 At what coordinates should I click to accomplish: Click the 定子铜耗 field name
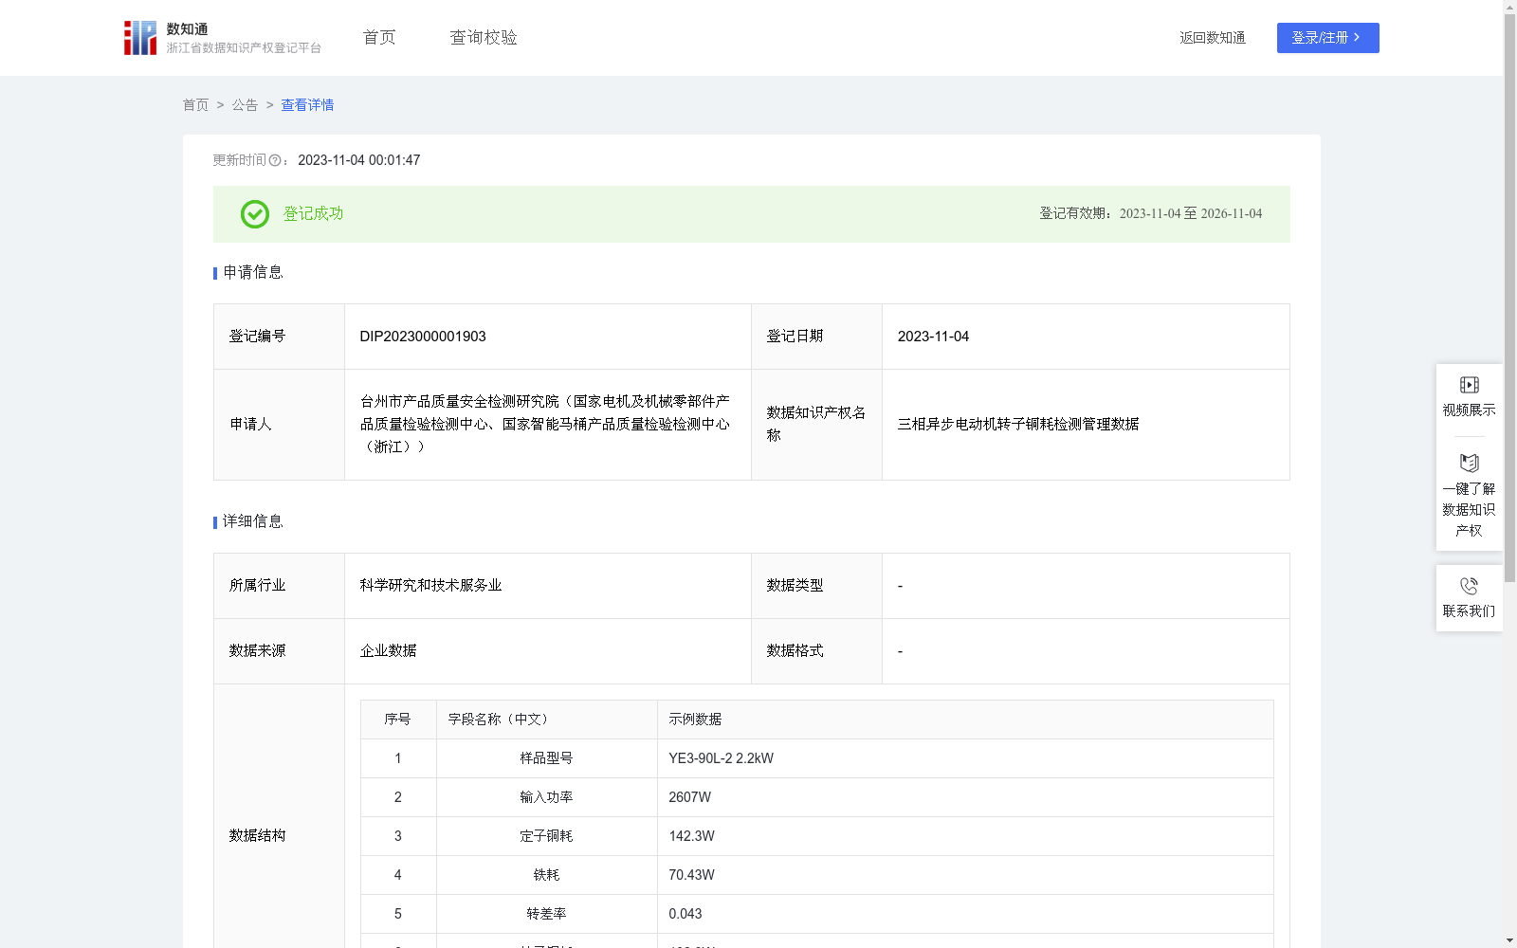pyautogui.click(x=546, y=836)
